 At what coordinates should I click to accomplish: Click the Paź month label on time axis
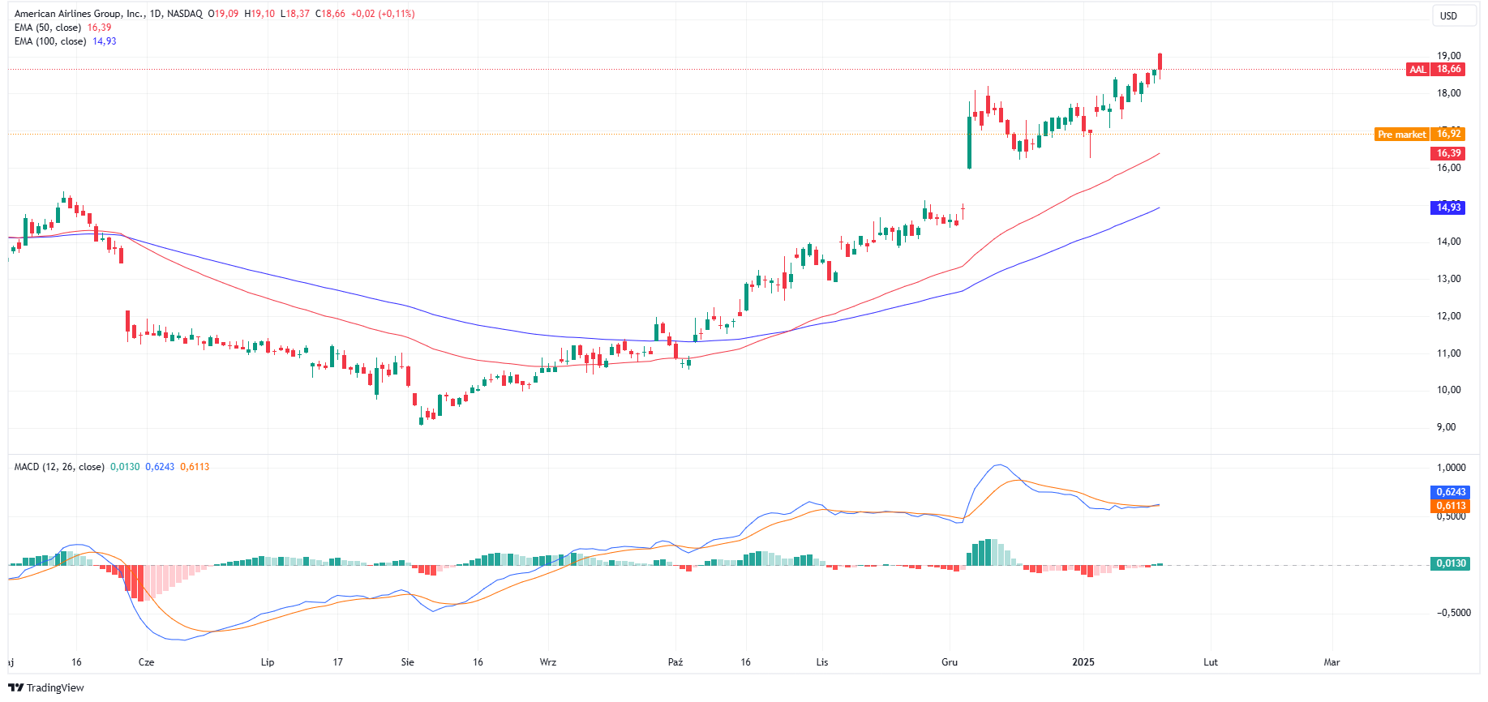tap(675, 662)
